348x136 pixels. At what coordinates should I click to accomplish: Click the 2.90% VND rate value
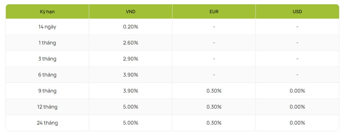click(x=131, y=59)
